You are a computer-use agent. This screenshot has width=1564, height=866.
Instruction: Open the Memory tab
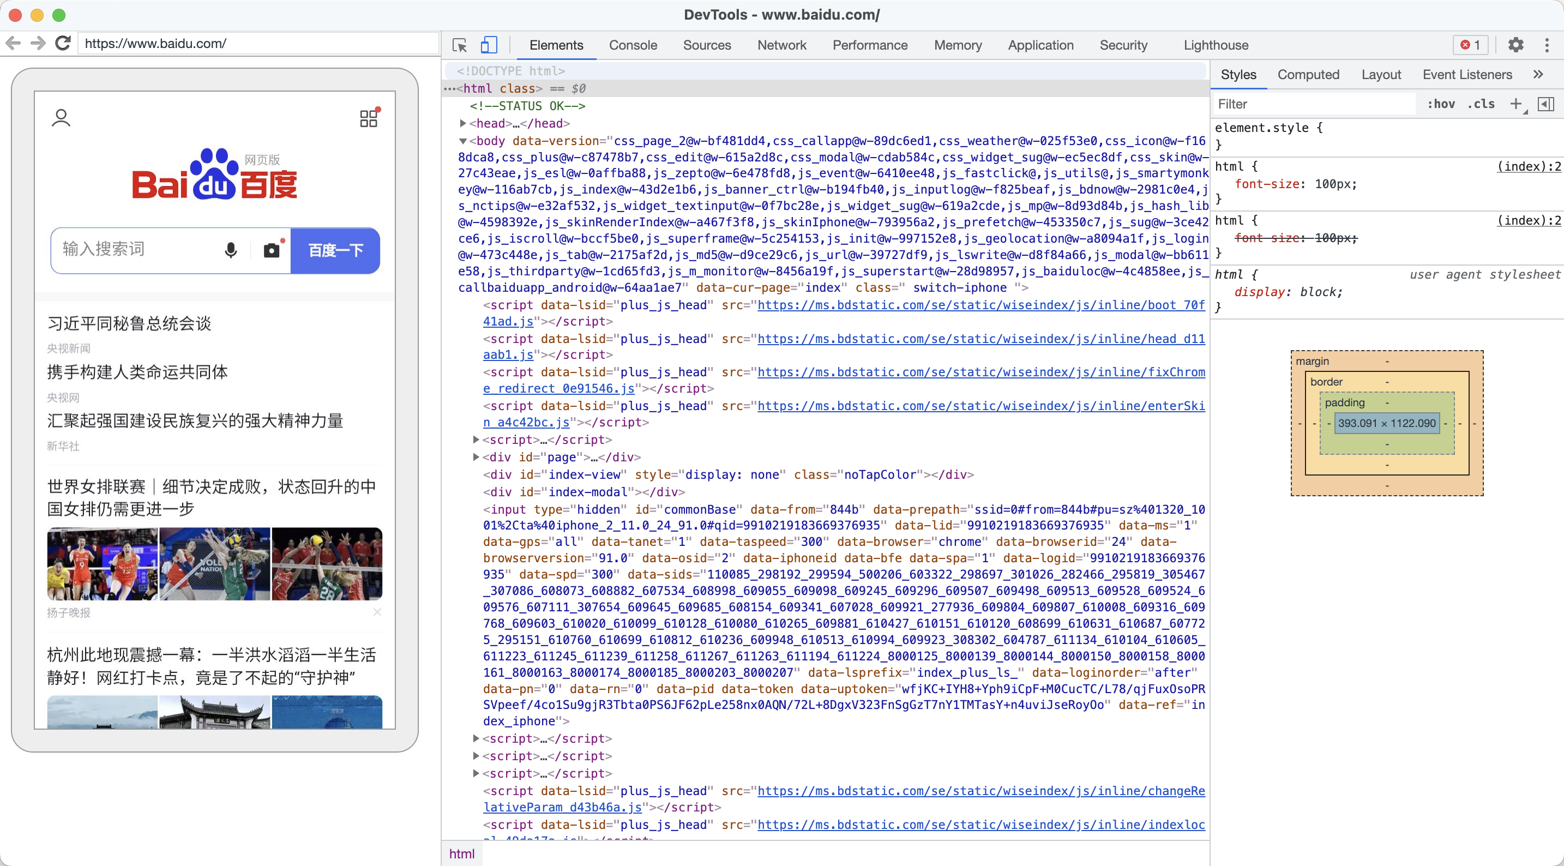(958, 45)
